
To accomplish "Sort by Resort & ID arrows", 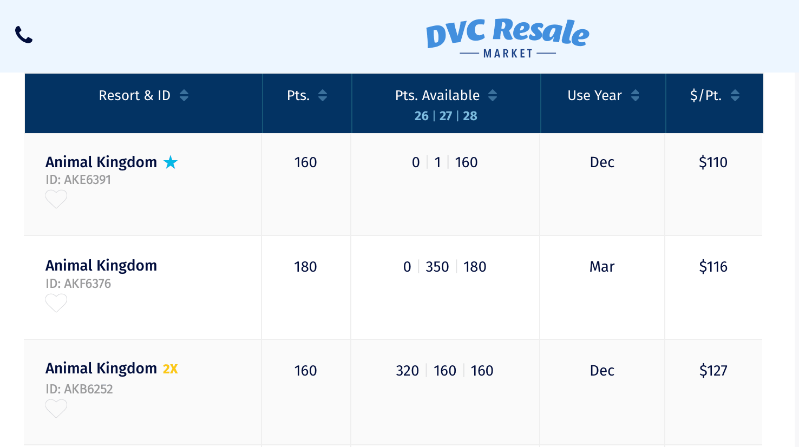I will tap(184, 95).
